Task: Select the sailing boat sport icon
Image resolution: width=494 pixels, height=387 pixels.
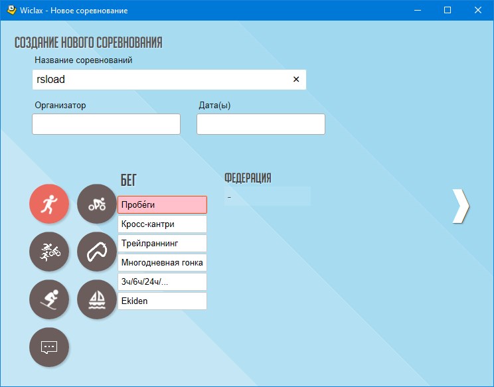Action: click(x=97, y=299)
